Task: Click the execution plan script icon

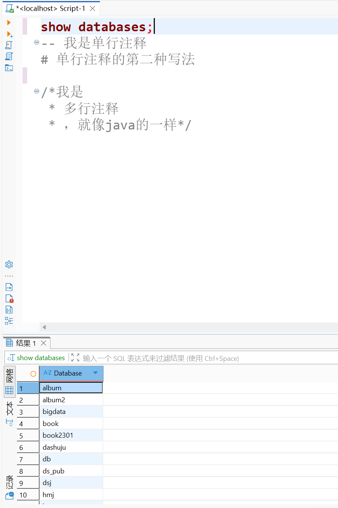Action: pyautogui.click(x=9, y=56)
